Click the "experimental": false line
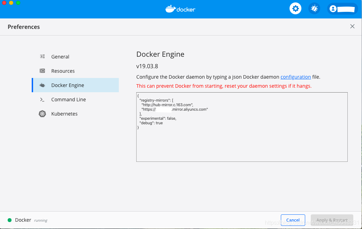The width and height of the screenshot is (362, 229). click(x=158, y=118)
